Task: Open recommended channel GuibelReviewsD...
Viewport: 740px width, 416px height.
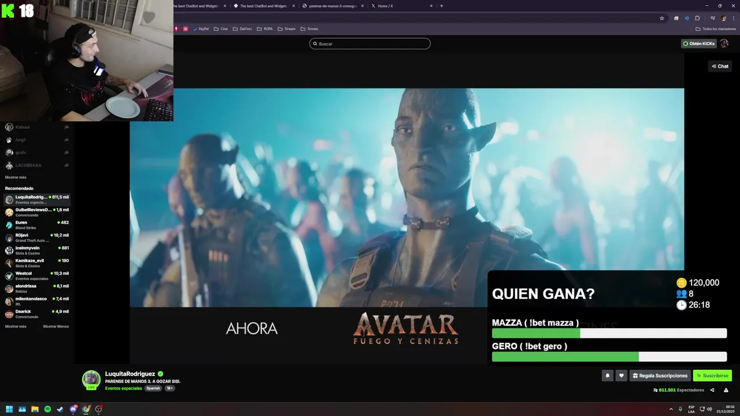Action: pos(37,212)
